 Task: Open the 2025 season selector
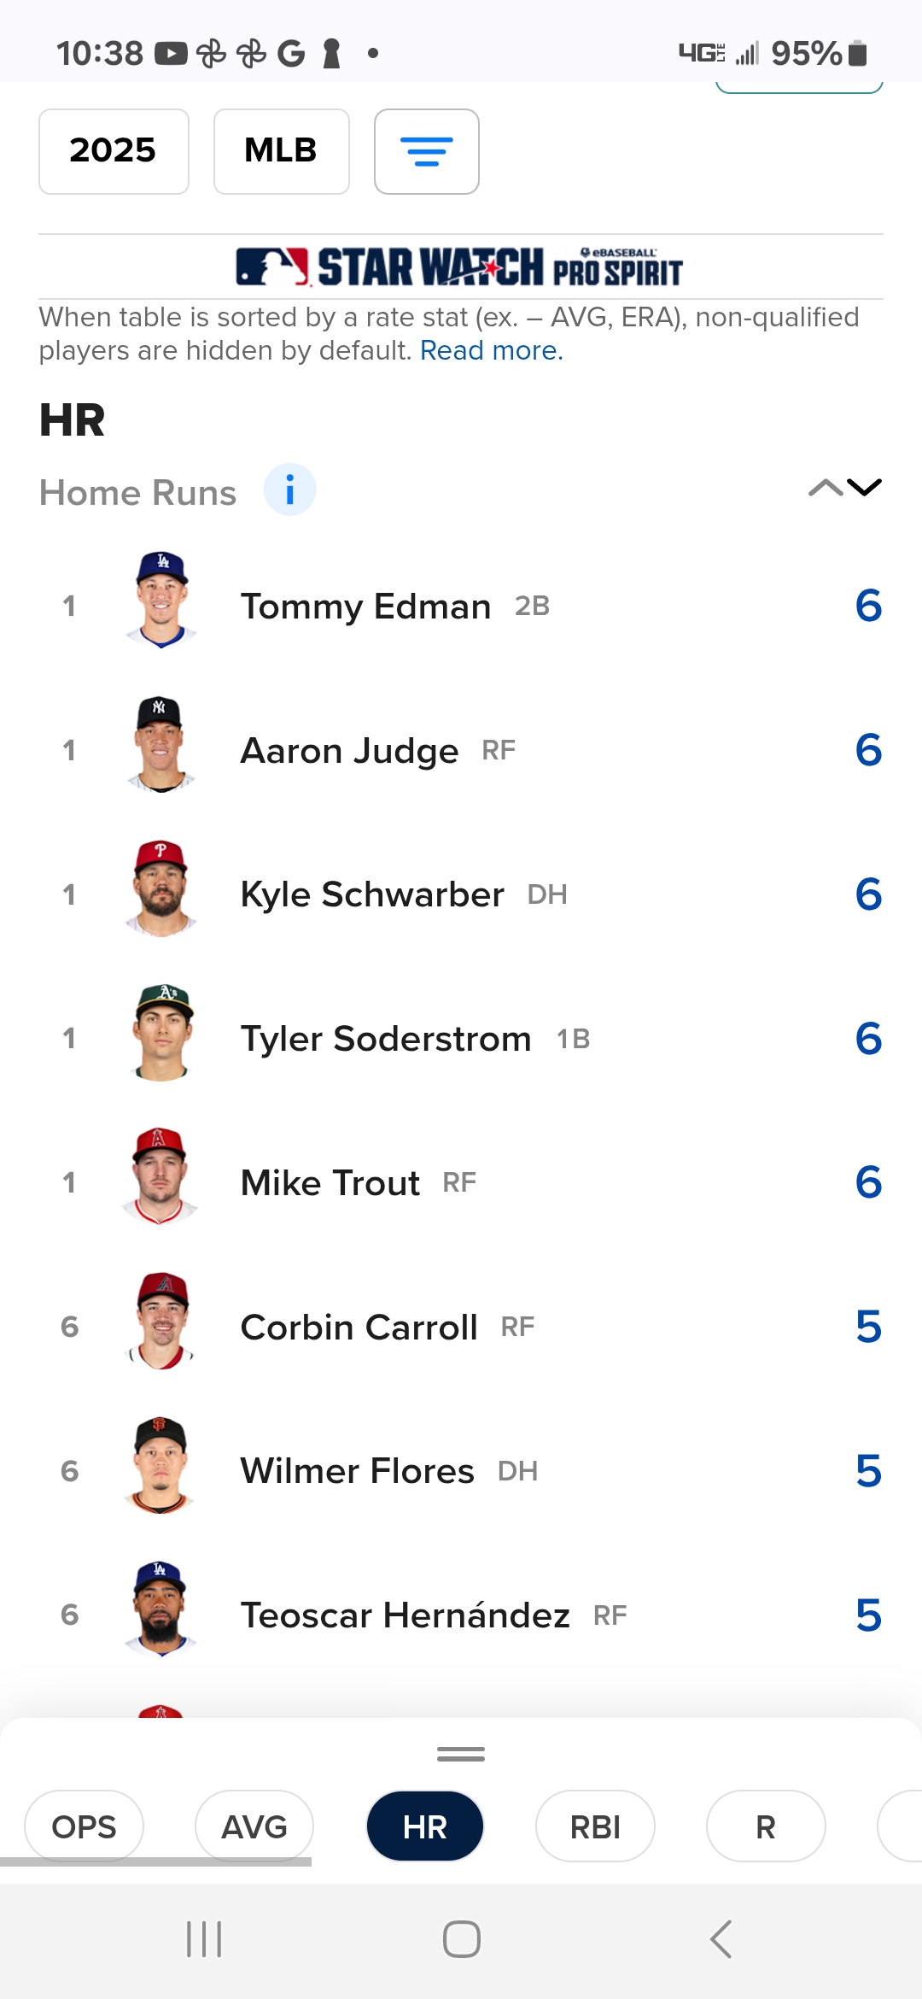coord(114,151)
